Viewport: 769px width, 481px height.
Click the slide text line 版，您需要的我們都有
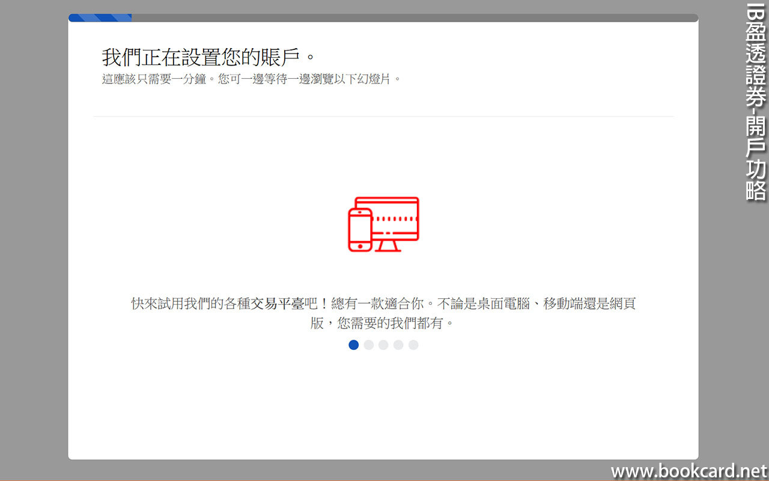(x=383, y=323)
